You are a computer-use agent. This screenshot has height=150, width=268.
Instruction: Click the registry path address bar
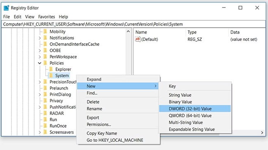134,24
